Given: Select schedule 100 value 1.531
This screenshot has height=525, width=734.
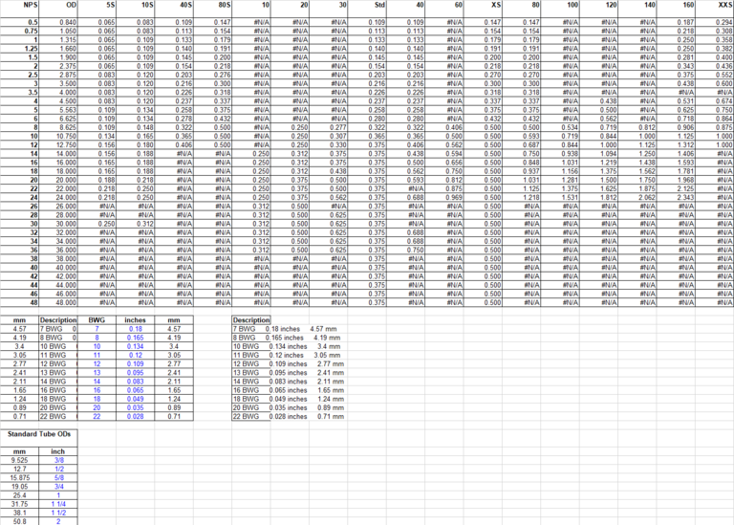Looking at the screenshot, I should 560,197.
